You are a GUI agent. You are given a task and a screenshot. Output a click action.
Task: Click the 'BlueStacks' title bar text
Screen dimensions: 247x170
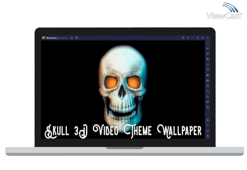click(x=52, y=38)
